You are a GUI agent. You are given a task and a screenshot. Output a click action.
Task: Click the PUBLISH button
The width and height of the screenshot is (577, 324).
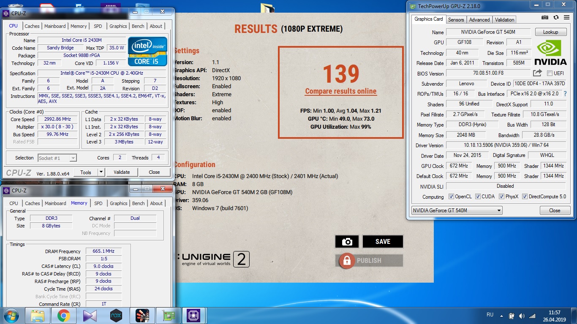coord(369,260)
